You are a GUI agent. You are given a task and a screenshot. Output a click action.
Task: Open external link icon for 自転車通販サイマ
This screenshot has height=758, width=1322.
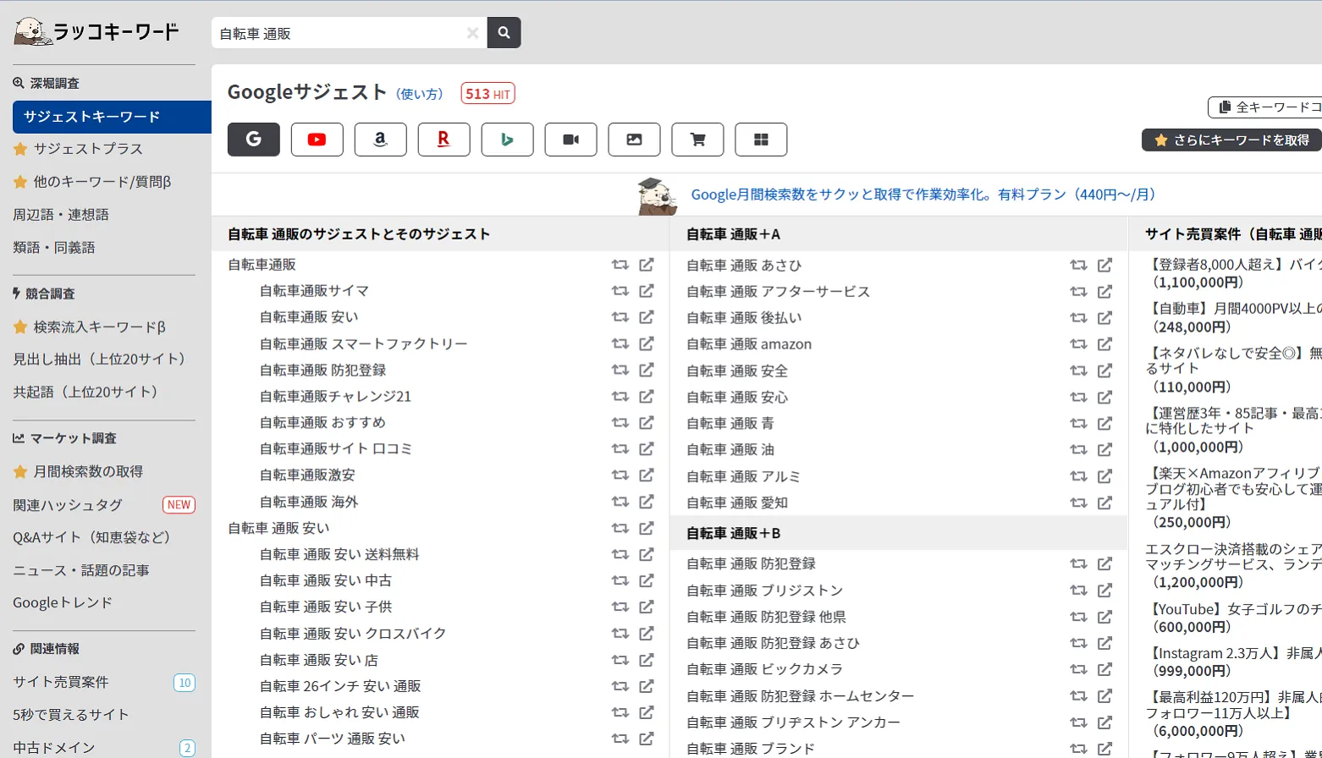tap(647, 291)
